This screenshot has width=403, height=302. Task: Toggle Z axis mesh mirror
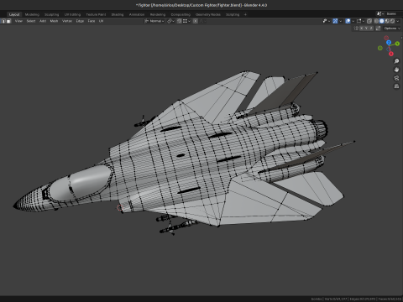(x=371, y=29)
